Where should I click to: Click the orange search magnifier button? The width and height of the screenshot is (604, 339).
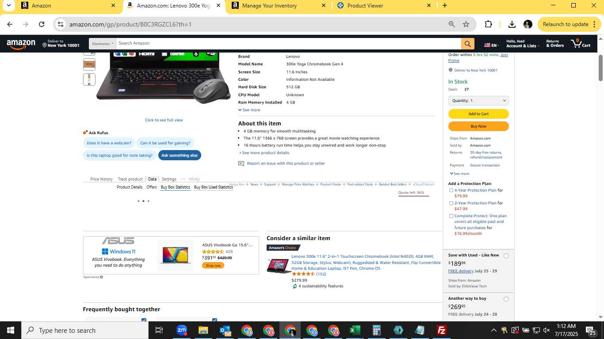click(x=468, y=44)
